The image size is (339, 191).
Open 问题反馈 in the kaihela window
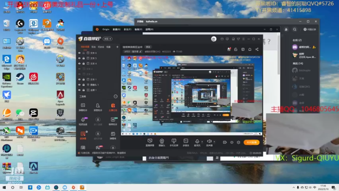coord(310,29)
